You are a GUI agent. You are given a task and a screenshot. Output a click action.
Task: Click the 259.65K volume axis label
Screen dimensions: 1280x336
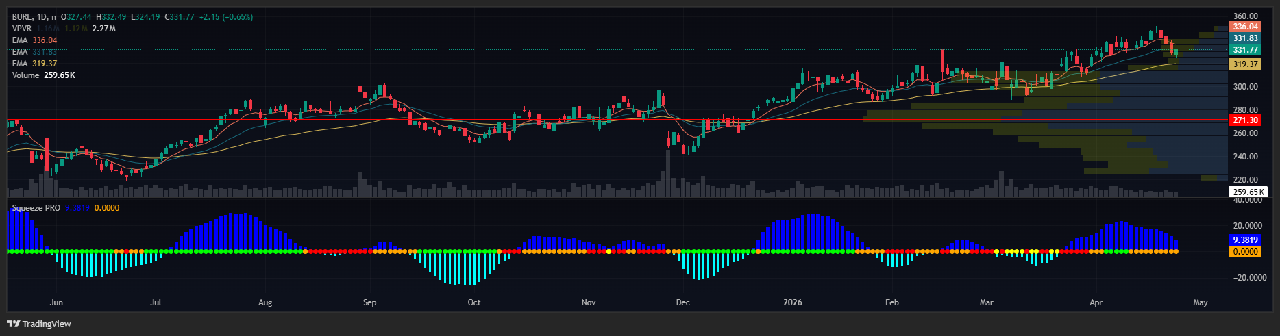[1248, 192]
